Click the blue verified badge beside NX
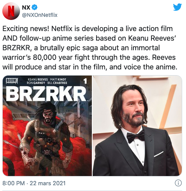This screenshot has width=186, height=191. [x=35, y=7]
